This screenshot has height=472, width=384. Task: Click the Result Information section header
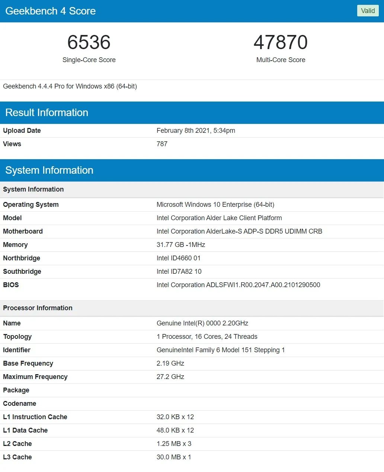pos(47,112)
